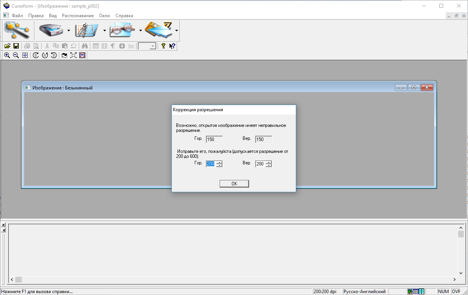Click the cut scissors icon
This screenshot has width=468, height=295.
47,46
